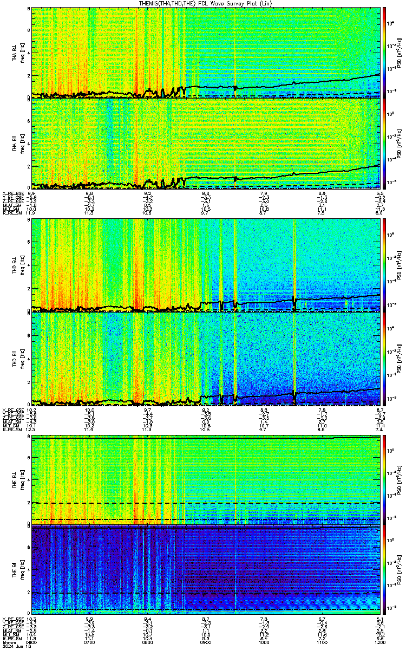The width and height of the screenshot is (406, 650).
Task: Click the color bar beside THE B∥ panel
Action: click(x=384, y=569)
